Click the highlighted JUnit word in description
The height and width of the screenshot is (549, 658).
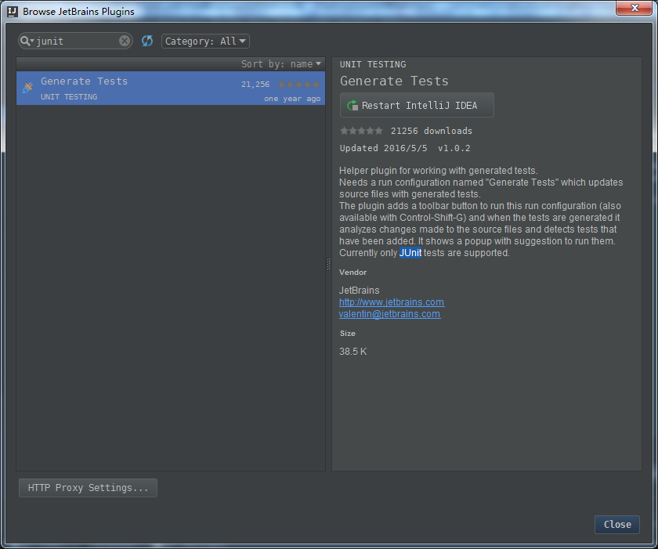click(410, 252)
